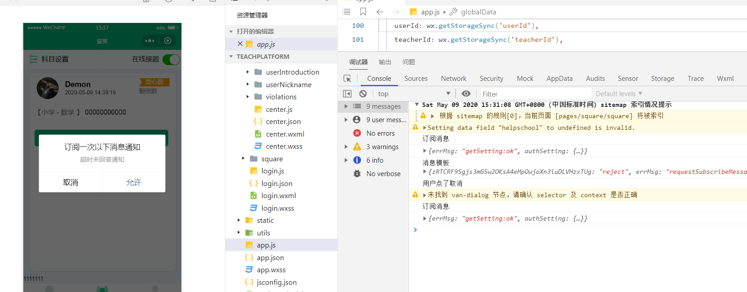
Task: Switch to the AppData tab
Action: 559,79
